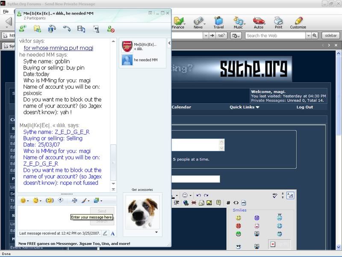This screenshot has height=257, width=342.
Task: Insert a hyperlink with the globe icon
Action: (x=186, y=203)
